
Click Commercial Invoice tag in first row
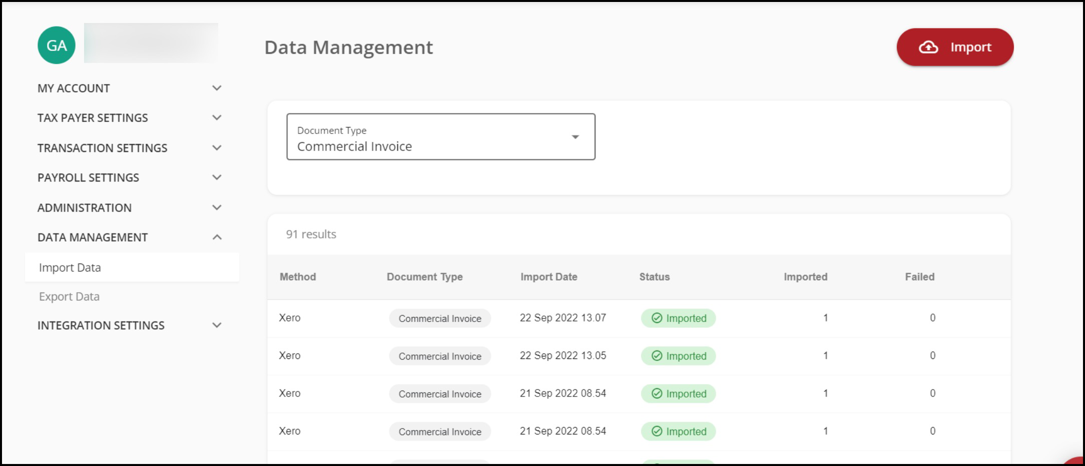pyautogui.click(x=439, y=318)
